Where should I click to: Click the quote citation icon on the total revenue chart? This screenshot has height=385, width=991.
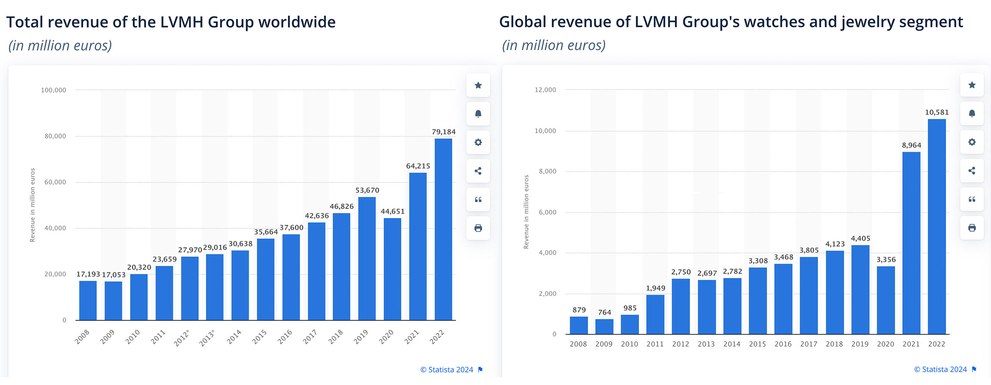[478, 200]
